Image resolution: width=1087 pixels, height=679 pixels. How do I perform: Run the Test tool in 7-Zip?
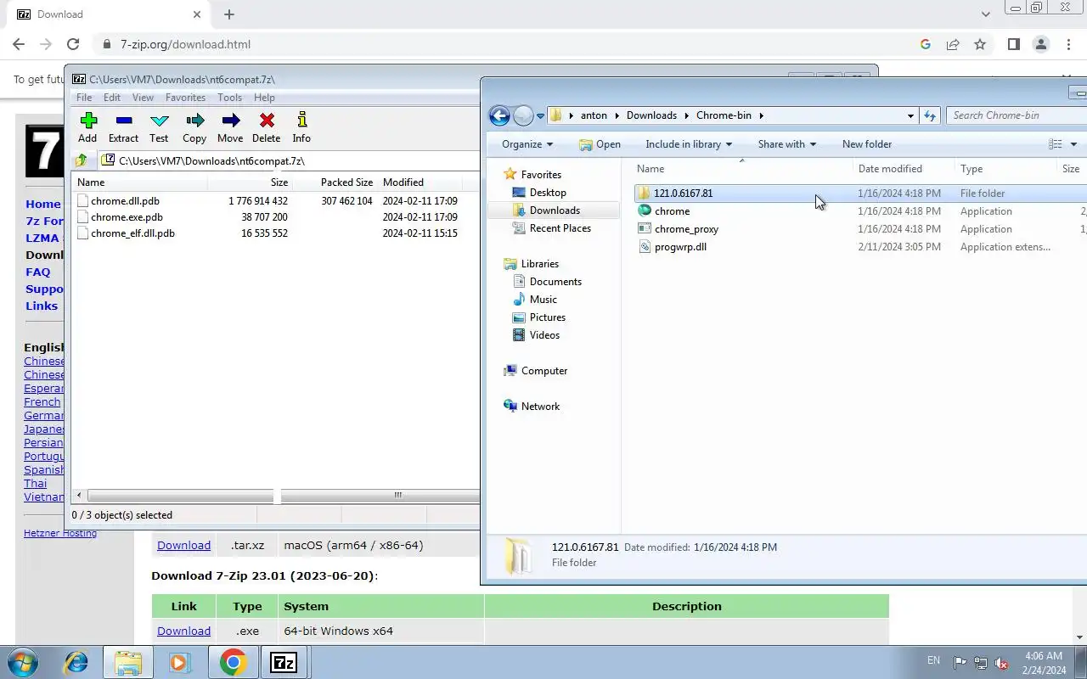tap(159, 121)
